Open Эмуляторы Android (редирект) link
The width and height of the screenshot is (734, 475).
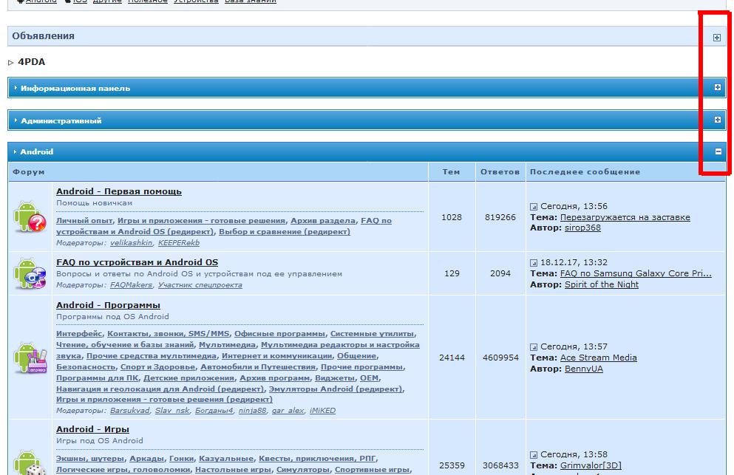[335, 389]
